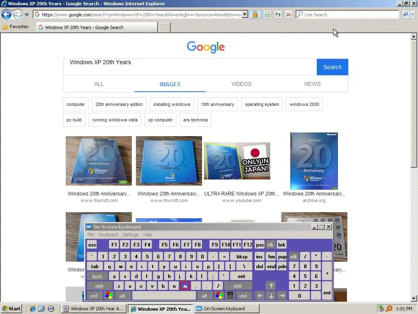Click the down arrow key on keyboard
Image resolution: width=418 pixels, height=314 pixels.
271,296
